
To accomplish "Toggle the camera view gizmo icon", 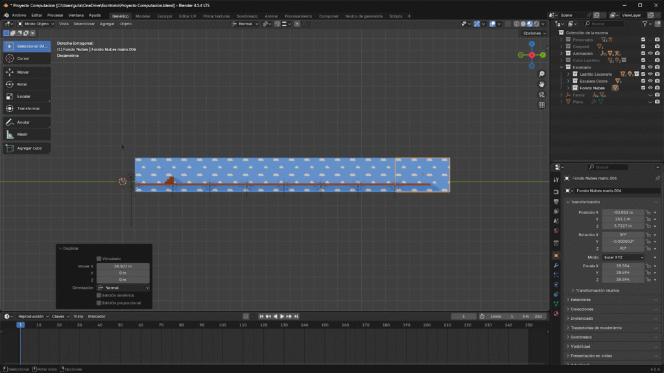I will 541,95.
